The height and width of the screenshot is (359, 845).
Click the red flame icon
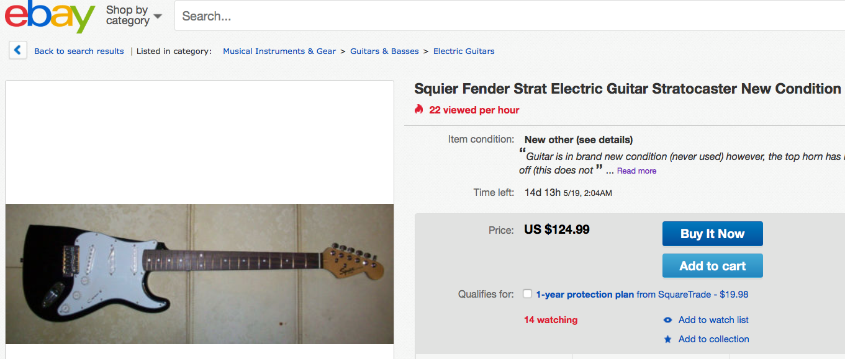click(418, 110)
